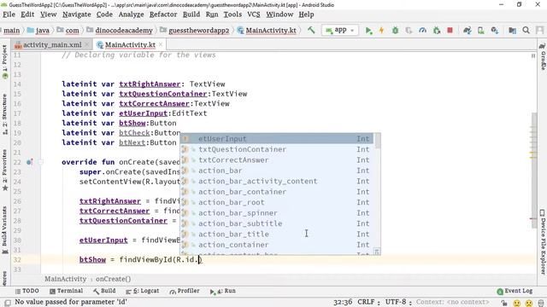Start debugging with the green bug icon
This screenshot has width=547, height=307.
(x=395, y=31)
